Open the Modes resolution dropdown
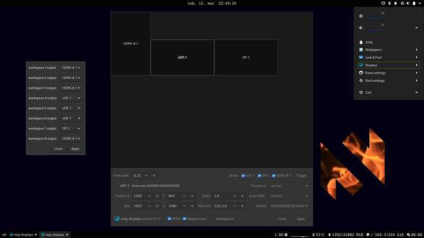 coord(289,206)
